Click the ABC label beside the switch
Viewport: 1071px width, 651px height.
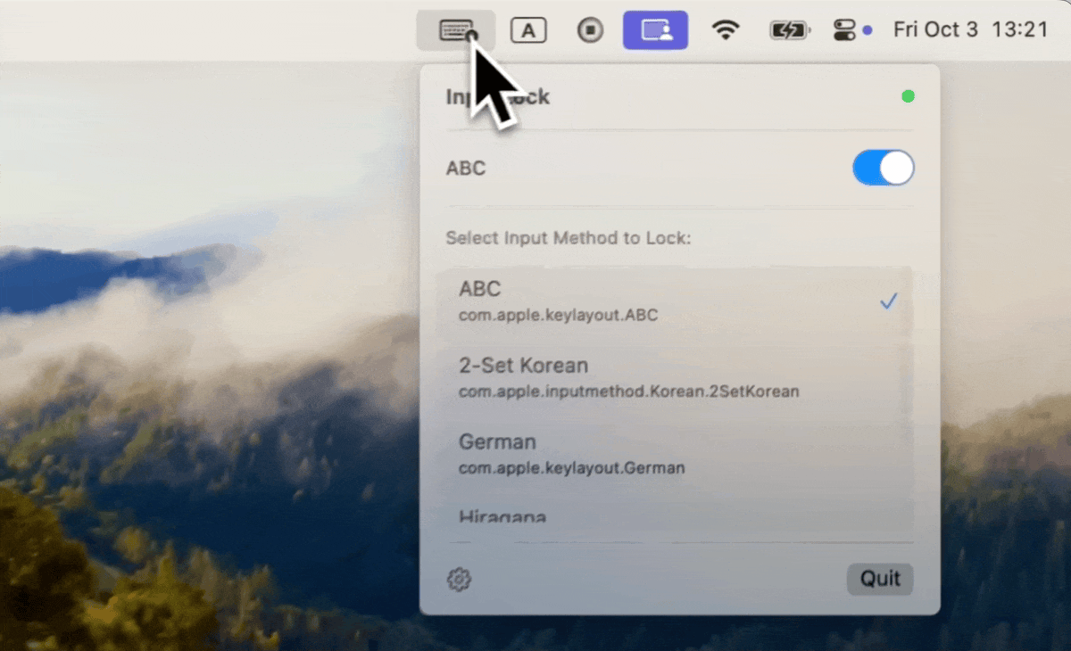[x=466, y=169]
